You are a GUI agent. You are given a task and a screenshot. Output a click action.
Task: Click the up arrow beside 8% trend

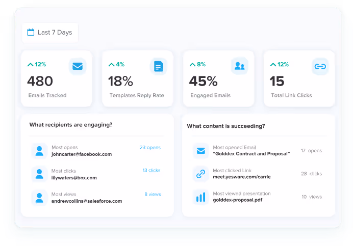pyautogui.click(x=192, y=65)
